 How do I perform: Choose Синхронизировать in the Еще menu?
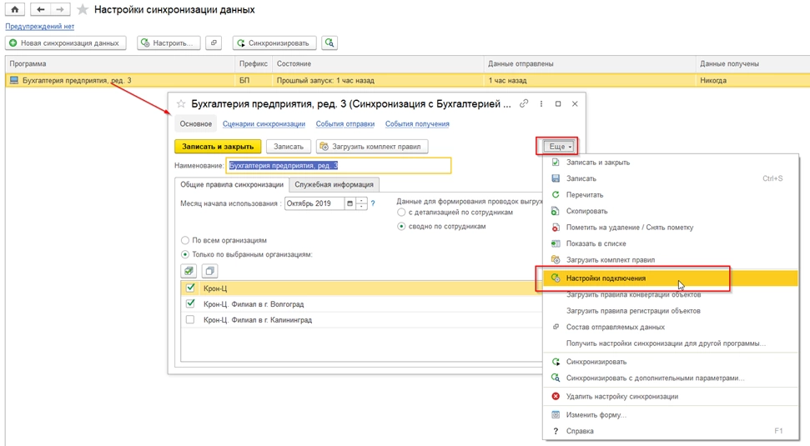pos(671,362)
